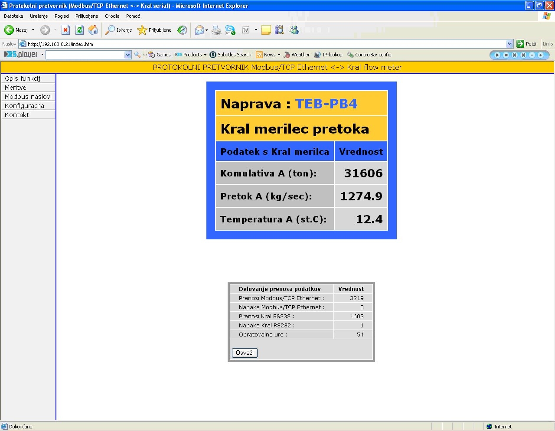Refresh the page with the green arrows icon

79,30
